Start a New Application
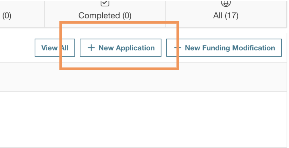This screenshot has width=289, height=148. tap(120, 48)
